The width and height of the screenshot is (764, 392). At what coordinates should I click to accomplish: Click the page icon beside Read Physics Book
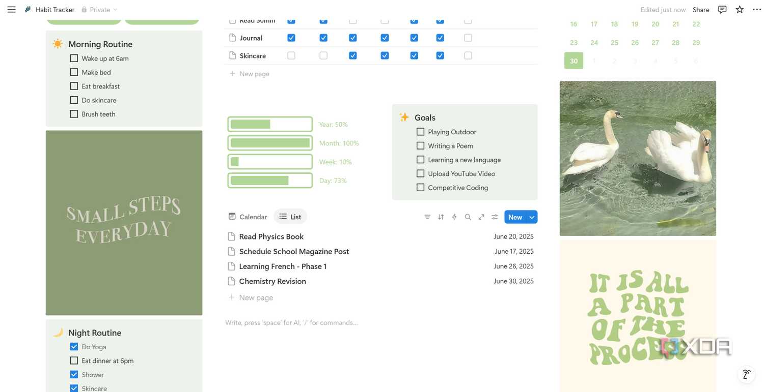pos(231,236)
